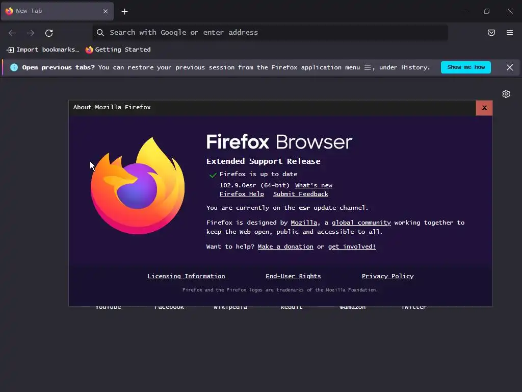Click the browser forward arrow
The height and width of the screenshot is (392, 522).
[x=31, y=33]
